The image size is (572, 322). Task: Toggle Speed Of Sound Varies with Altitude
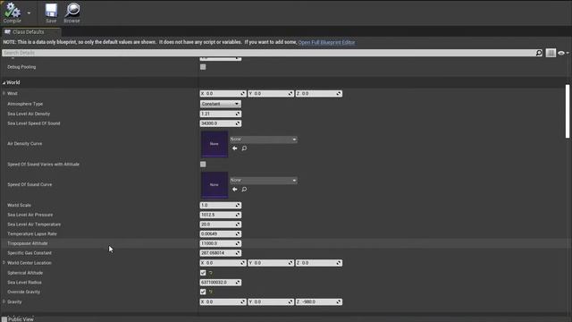[203, 165]
